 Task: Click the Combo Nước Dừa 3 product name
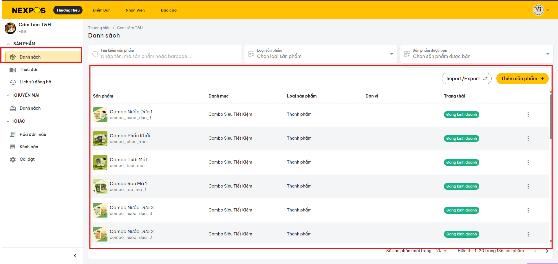(x=132, y=207)
